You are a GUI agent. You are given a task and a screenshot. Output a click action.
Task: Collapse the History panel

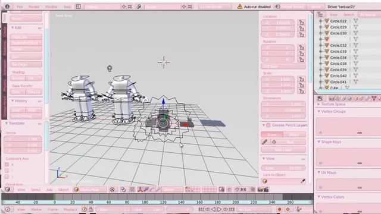tap(13, 100)
